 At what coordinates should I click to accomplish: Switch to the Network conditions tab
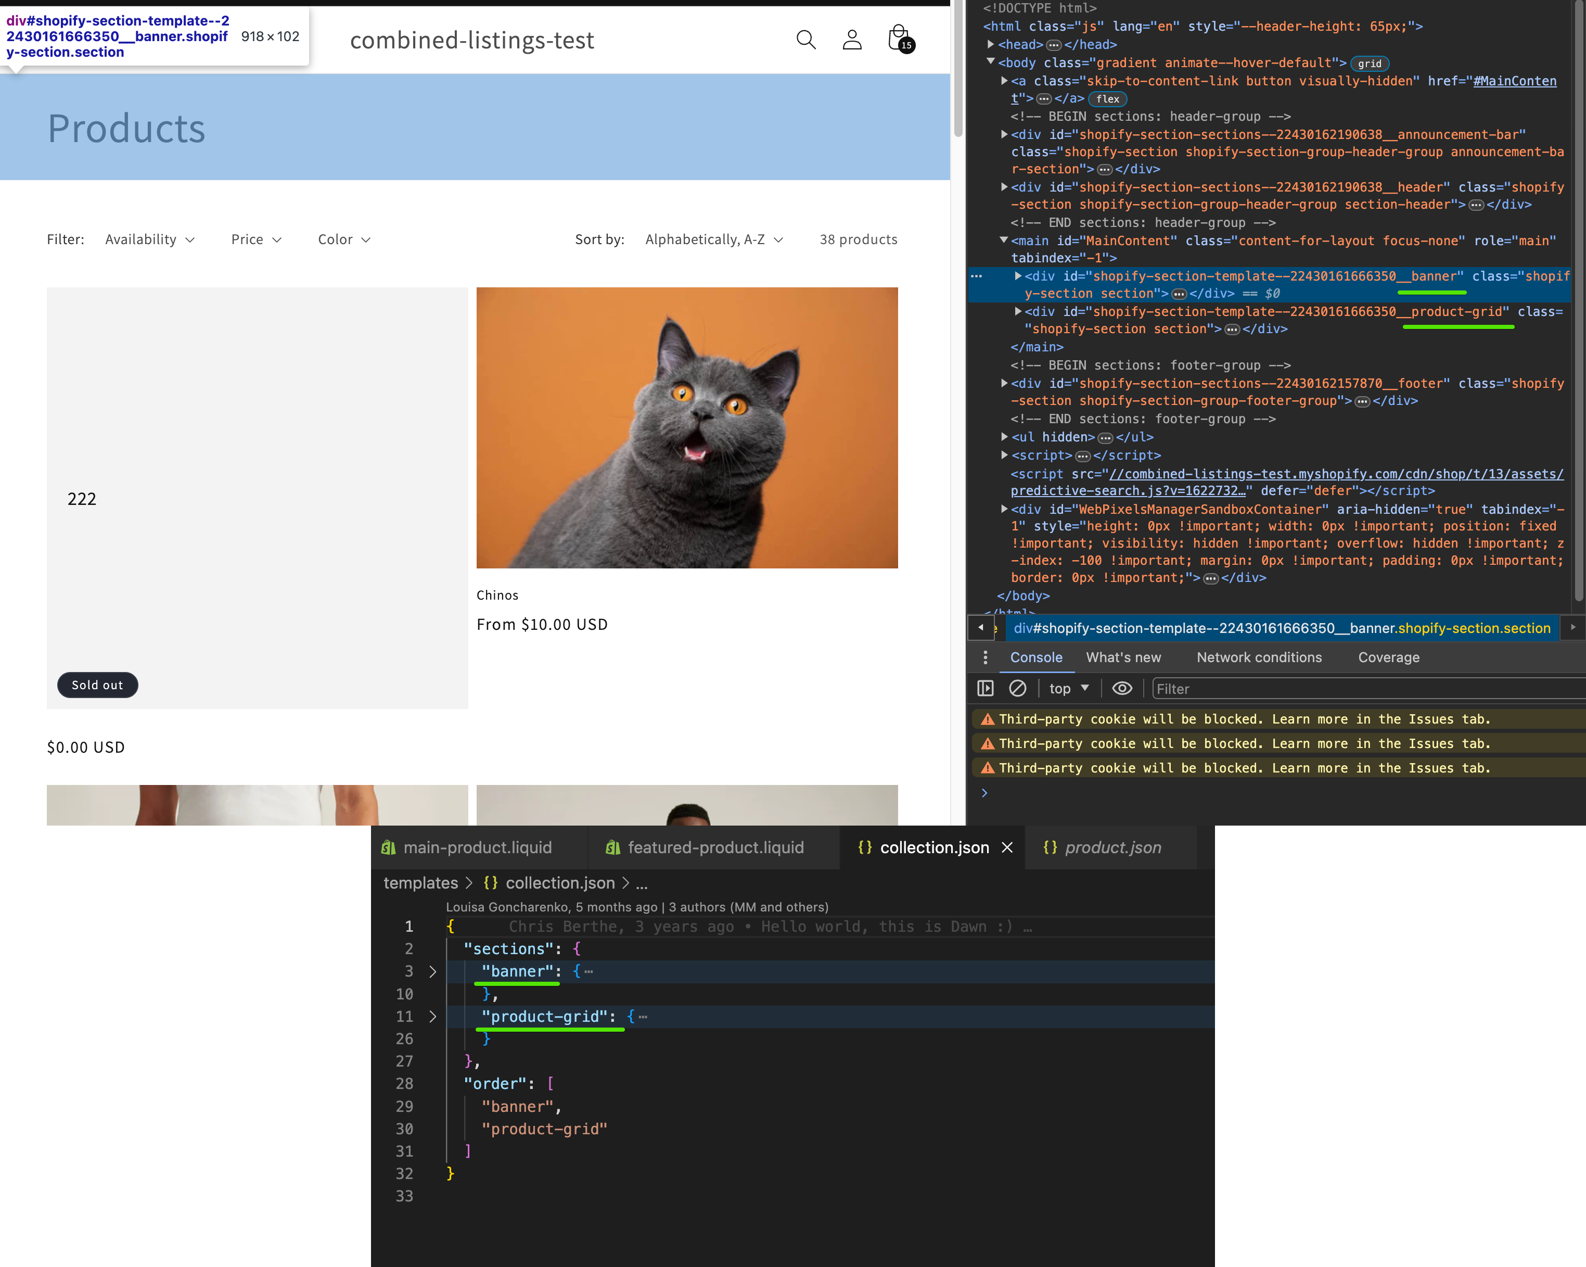pos(1259,657)
